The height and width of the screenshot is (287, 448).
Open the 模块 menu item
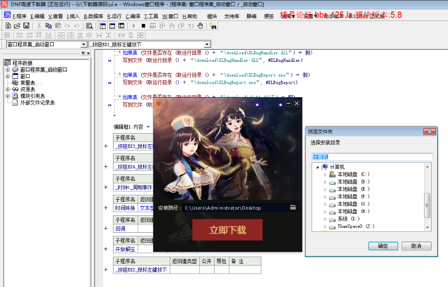click(x=212, y=16)
